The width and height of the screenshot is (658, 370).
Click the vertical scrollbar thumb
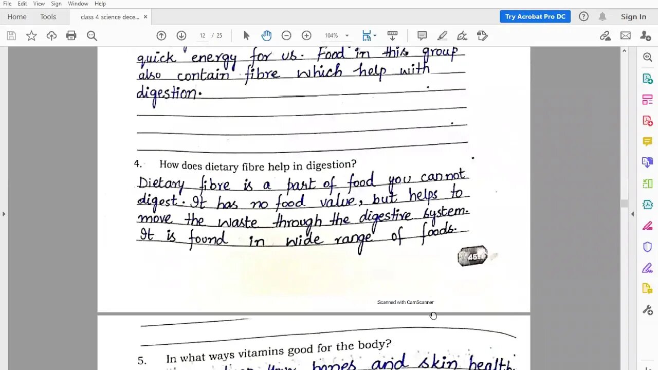624,203
